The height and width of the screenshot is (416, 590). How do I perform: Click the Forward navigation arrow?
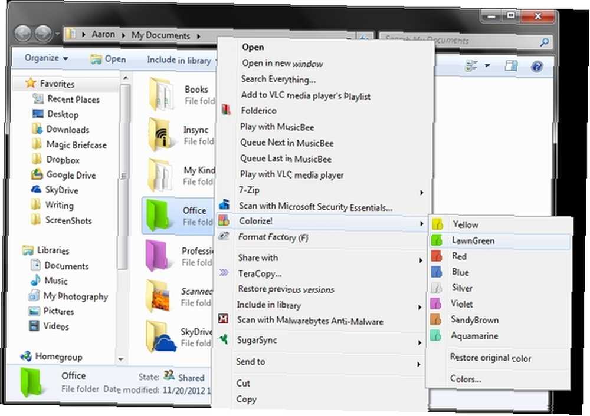(x=44, y=34)
